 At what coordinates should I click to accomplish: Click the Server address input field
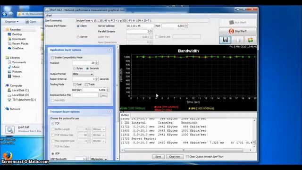[140, 26]
